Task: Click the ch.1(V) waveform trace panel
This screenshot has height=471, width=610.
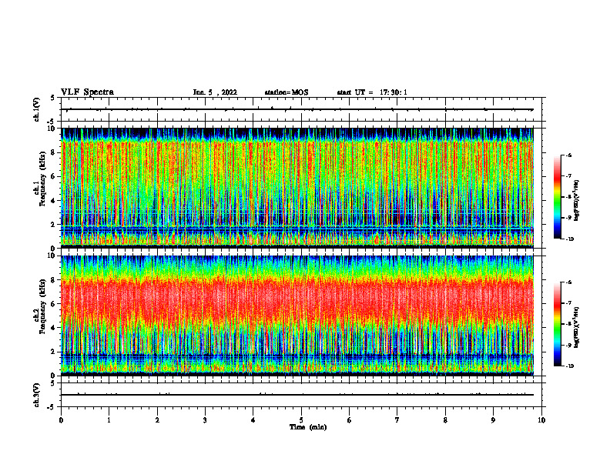Action: point(301,109)
